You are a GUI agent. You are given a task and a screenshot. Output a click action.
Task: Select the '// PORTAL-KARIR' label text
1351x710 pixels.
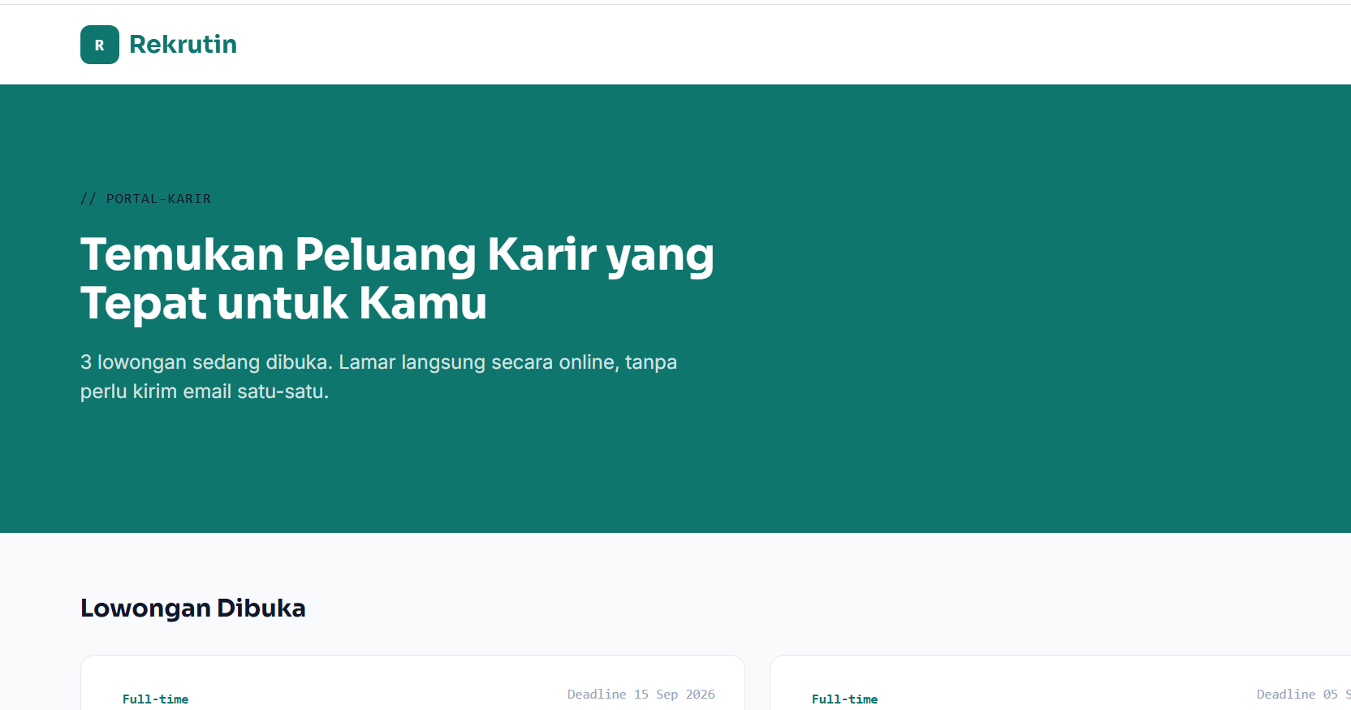click(145, 199)
